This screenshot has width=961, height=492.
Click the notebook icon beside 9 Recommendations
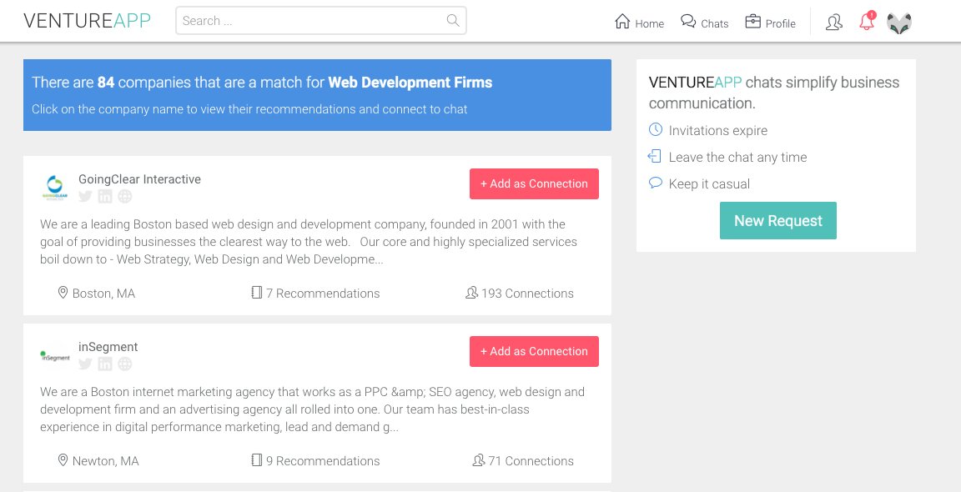click(257, 460)
